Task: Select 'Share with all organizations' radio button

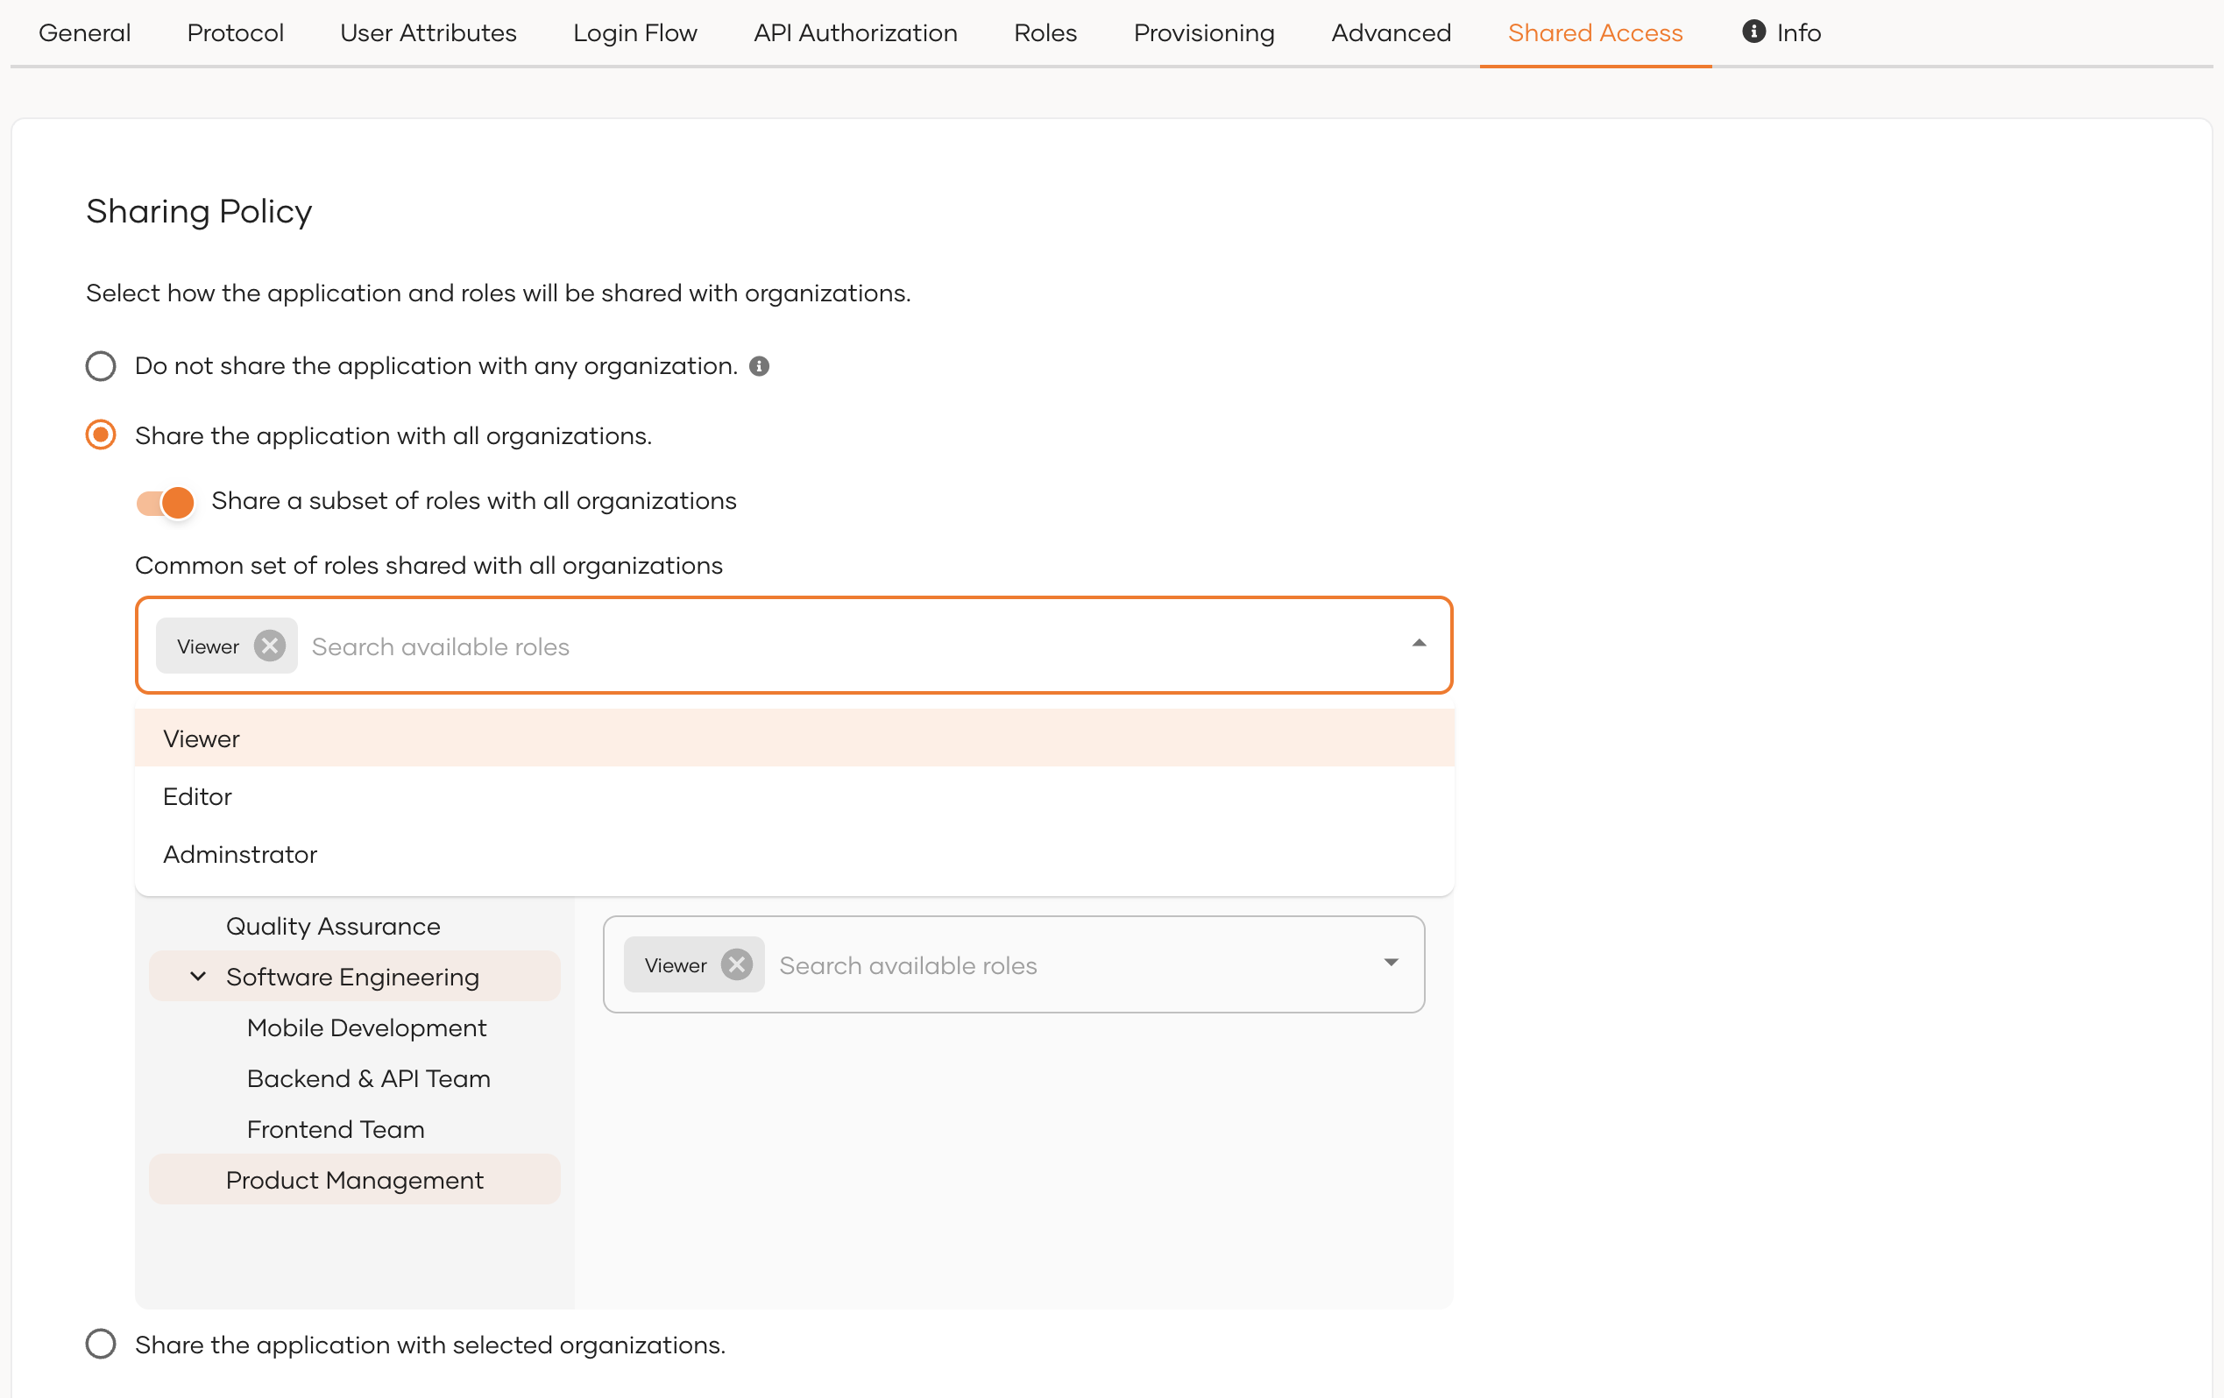Action: (x=101, y=435)
